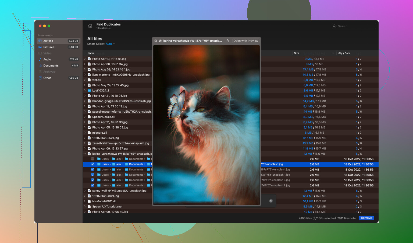
Task: Click the circle-slash exclude icon in the preview header
Action: [160, 41]
